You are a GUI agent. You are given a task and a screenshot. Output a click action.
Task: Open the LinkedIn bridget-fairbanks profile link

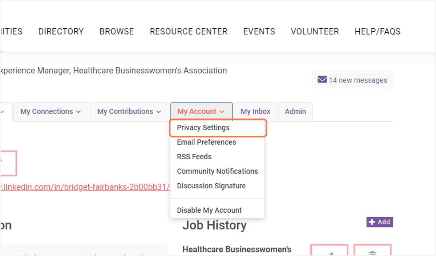point(85,187)
